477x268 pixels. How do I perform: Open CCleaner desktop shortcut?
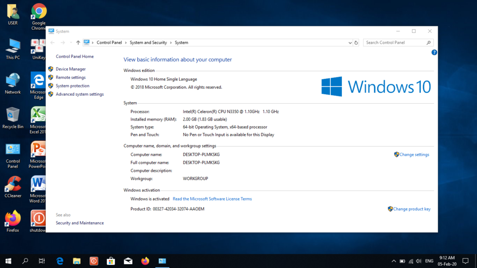[13, 187]
